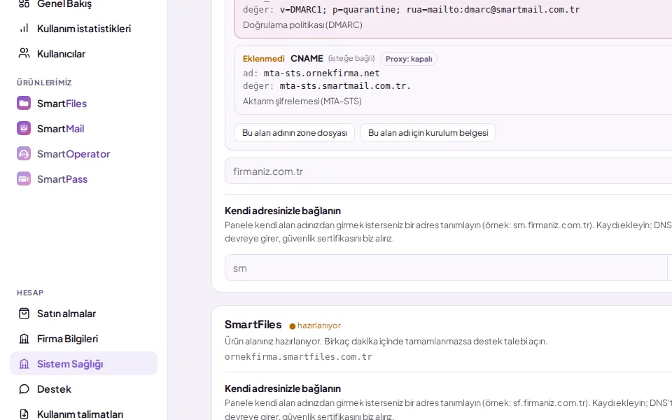Click Bu alan adının zone dosyası button

click(x=295, y=133)
